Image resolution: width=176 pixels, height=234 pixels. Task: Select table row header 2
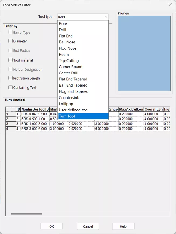click(10, 119)
